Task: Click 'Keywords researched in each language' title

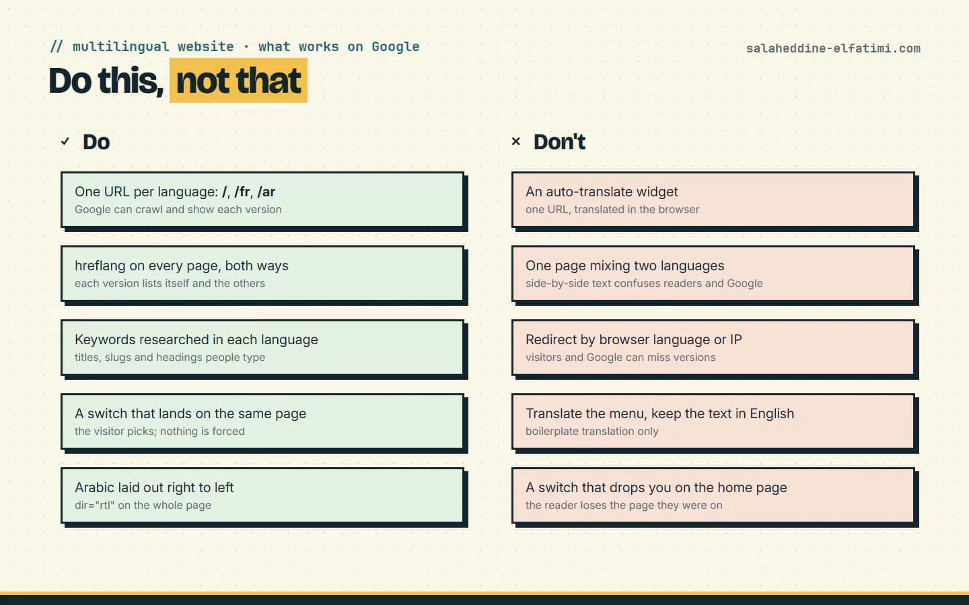Action: (x=196, y=339)
